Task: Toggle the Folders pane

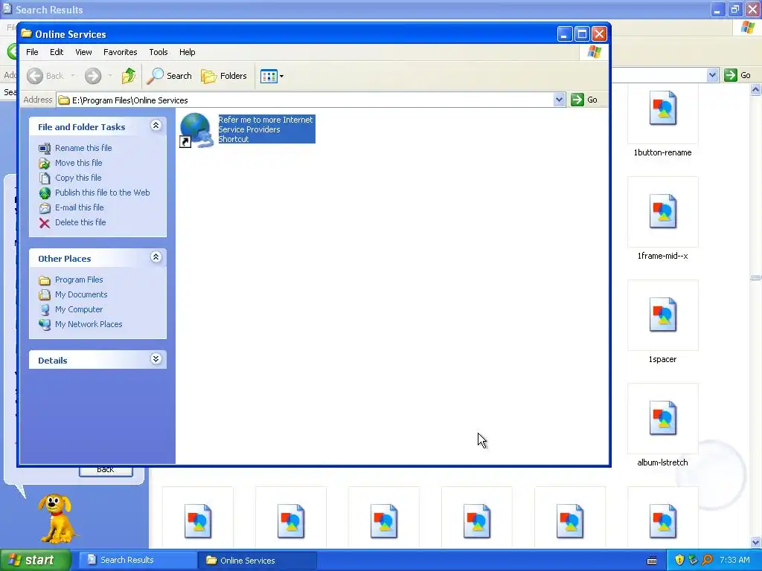Action: click(224, 76)
